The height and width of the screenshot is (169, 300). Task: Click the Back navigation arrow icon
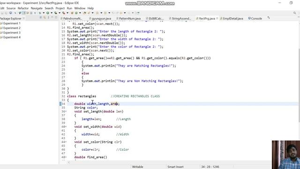[121, 13]
